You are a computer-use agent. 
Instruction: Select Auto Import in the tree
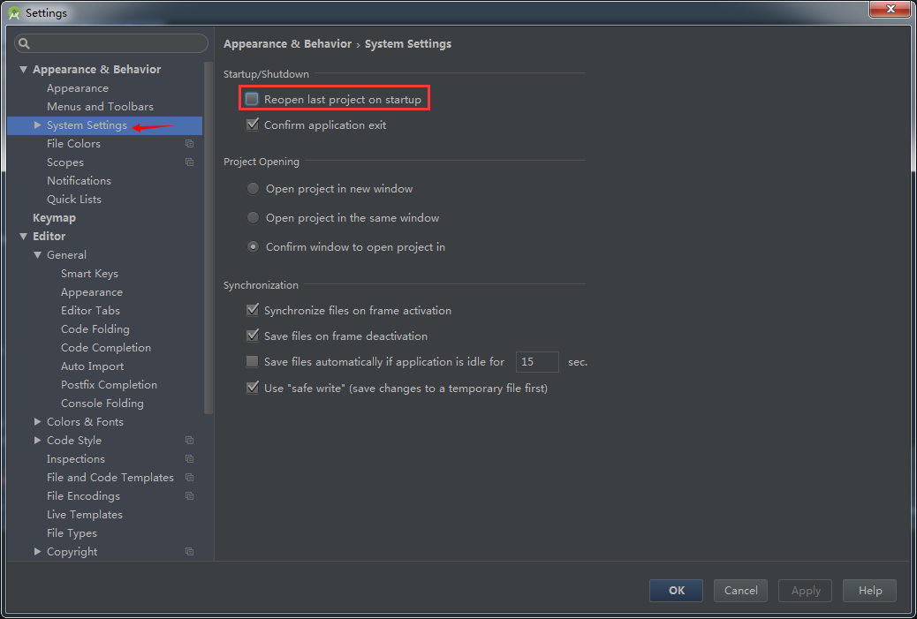[x=93, y=366]
